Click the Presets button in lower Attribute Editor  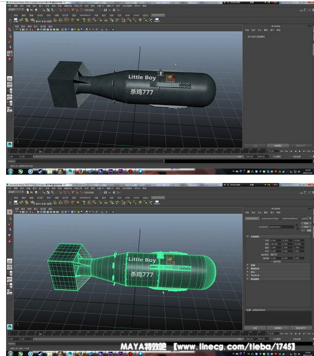[306, 227]
